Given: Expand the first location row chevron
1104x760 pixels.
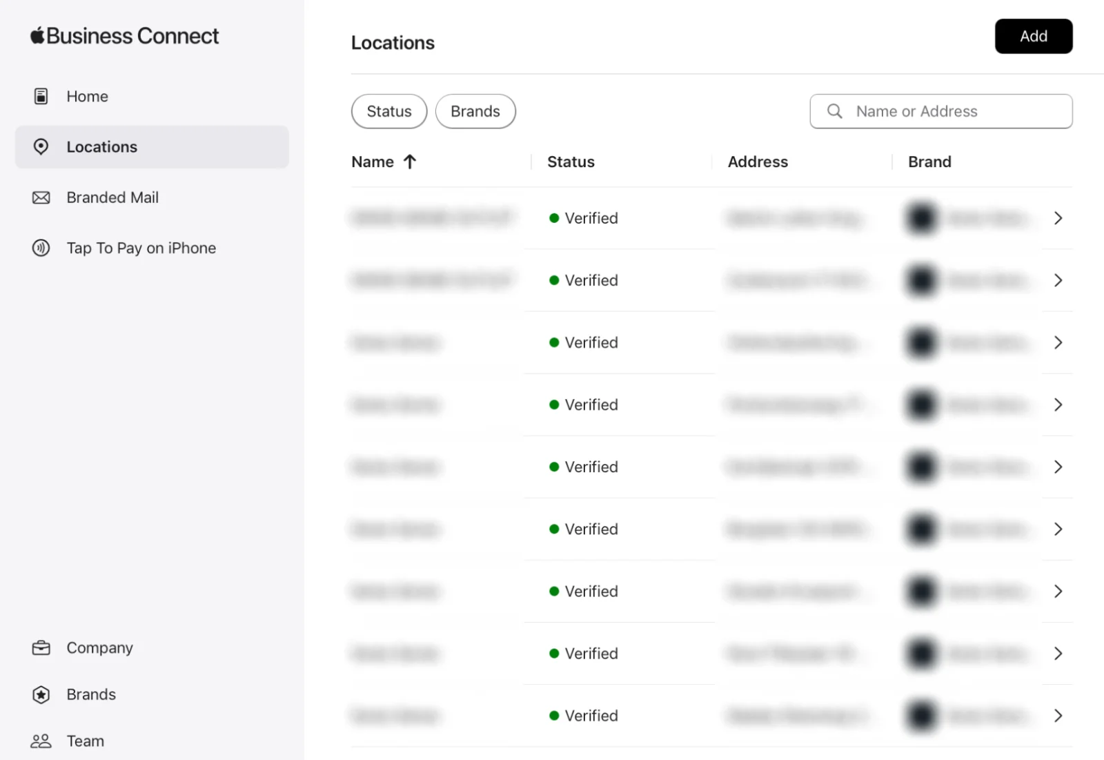Looking at the screenshot, I should 1058,217.
